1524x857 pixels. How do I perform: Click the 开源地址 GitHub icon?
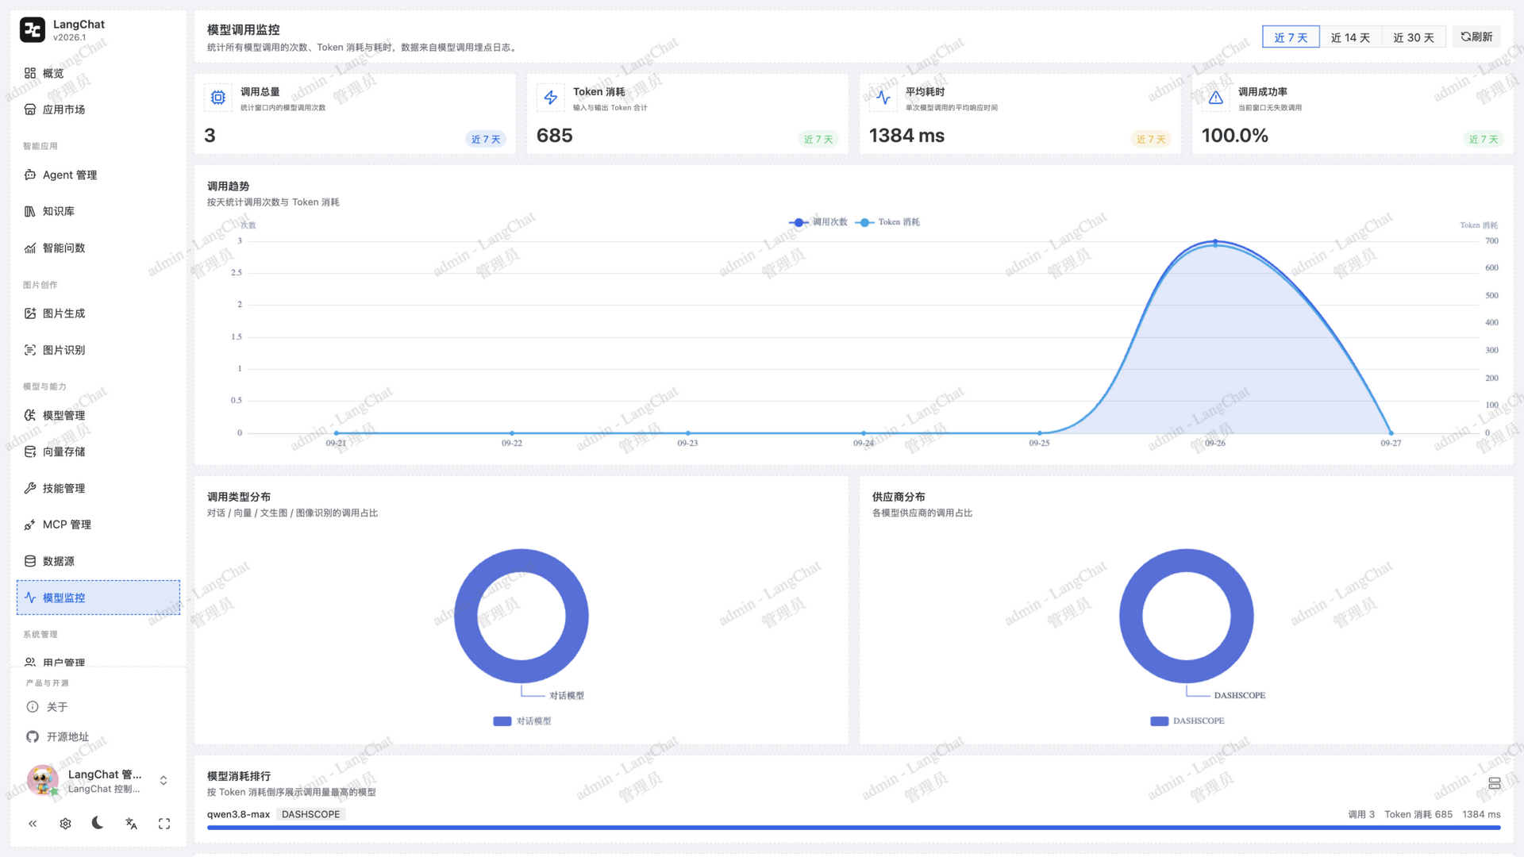point(33,737)
